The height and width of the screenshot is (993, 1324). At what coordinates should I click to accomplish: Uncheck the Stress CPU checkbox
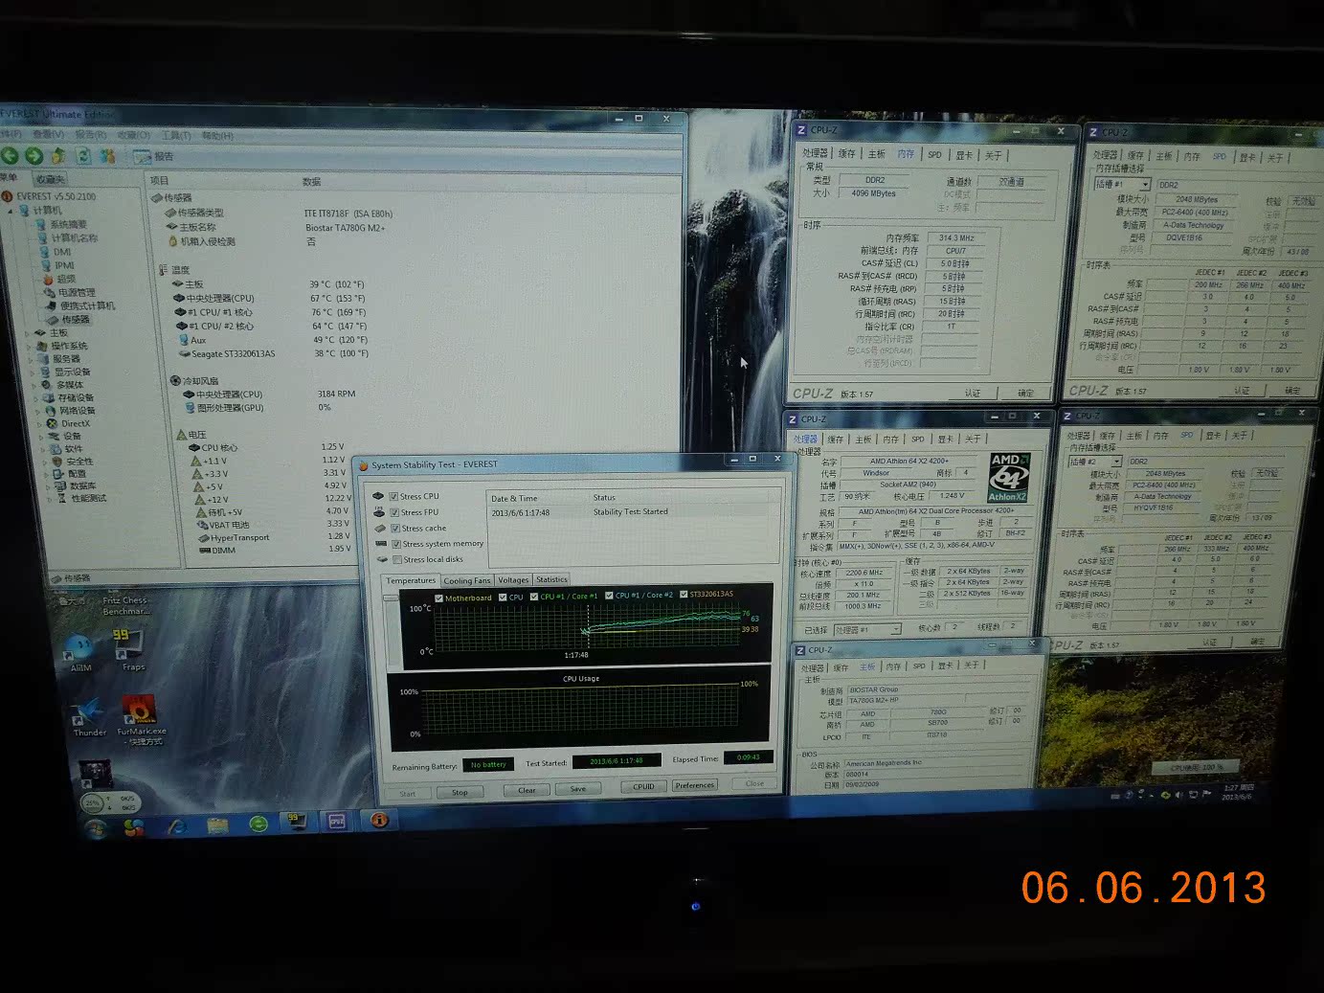coord(393,496)
